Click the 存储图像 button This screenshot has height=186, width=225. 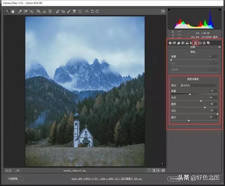click(x=14, y=179)
